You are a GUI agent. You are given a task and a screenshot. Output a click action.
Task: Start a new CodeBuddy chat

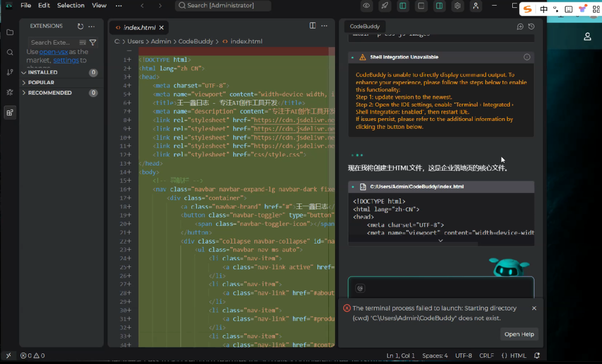coord(520,26)
